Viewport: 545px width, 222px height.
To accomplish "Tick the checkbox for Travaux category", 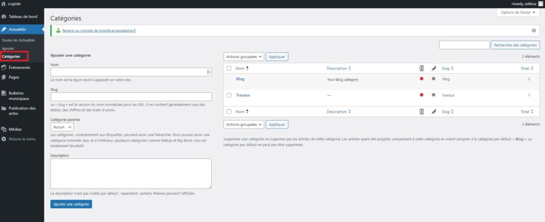I will [229, 95].
